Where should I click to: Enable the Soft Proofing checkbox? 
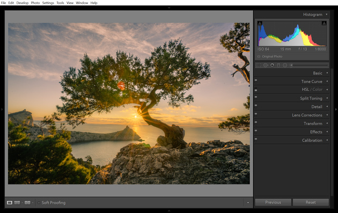click(39, 203)
